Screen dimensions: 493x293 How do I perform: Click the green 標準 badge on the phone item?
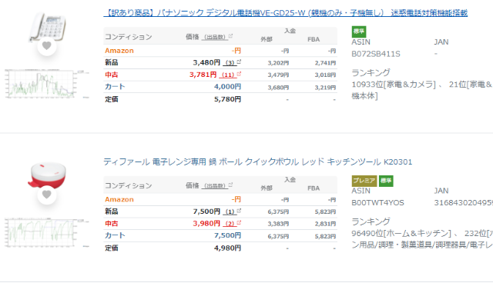click(359, 32)
